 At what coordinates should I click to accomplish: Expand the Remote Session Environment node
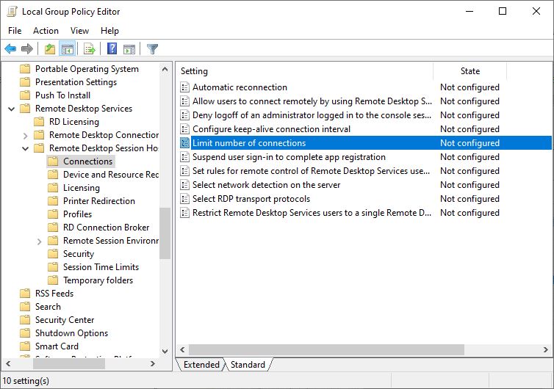[39, 241]
